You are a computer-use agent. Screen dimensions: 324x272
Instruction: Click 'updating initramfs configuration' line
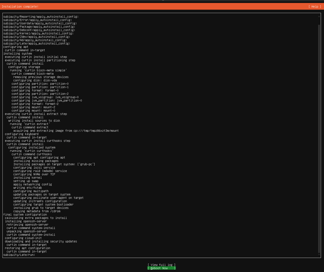pyautogui.click(x=40, y=201)
